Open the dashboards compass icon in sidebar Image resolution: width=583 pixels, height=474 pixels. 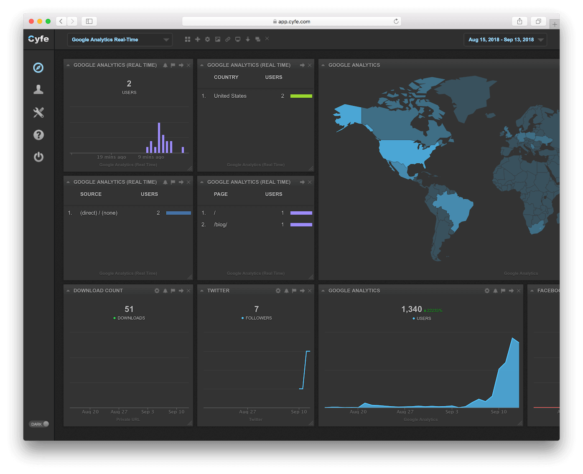point(38,68)
